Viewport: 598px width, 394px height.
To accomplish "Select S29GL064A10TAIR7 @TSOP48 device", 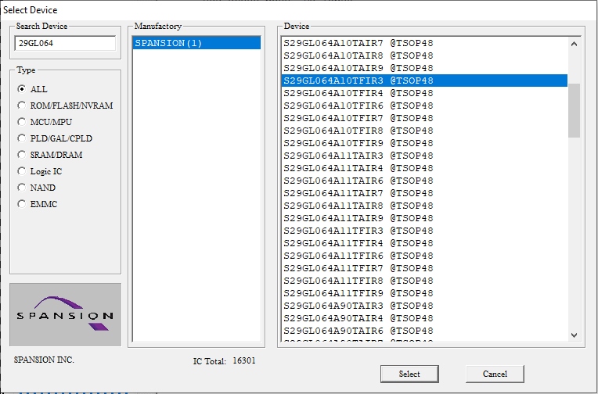I will point(424,43).
